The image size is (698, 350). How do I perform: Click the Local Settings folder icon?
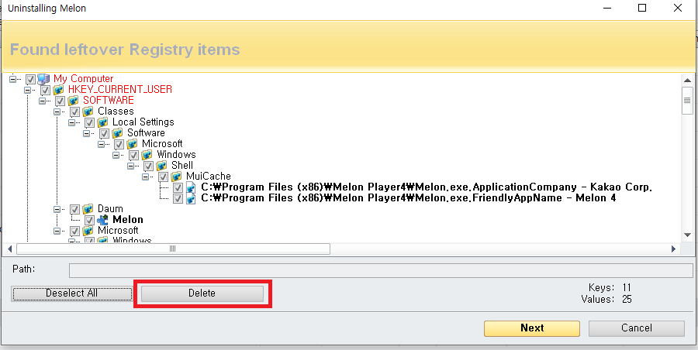click(102, 122)
